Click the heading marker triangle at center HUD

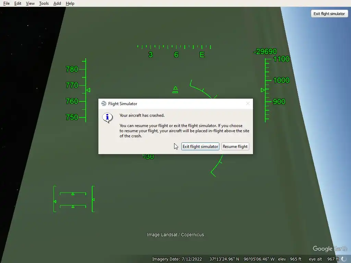pyautogui.click(x=175, y=89)
